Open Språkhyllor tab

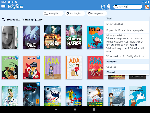click(x=75, y=13)
